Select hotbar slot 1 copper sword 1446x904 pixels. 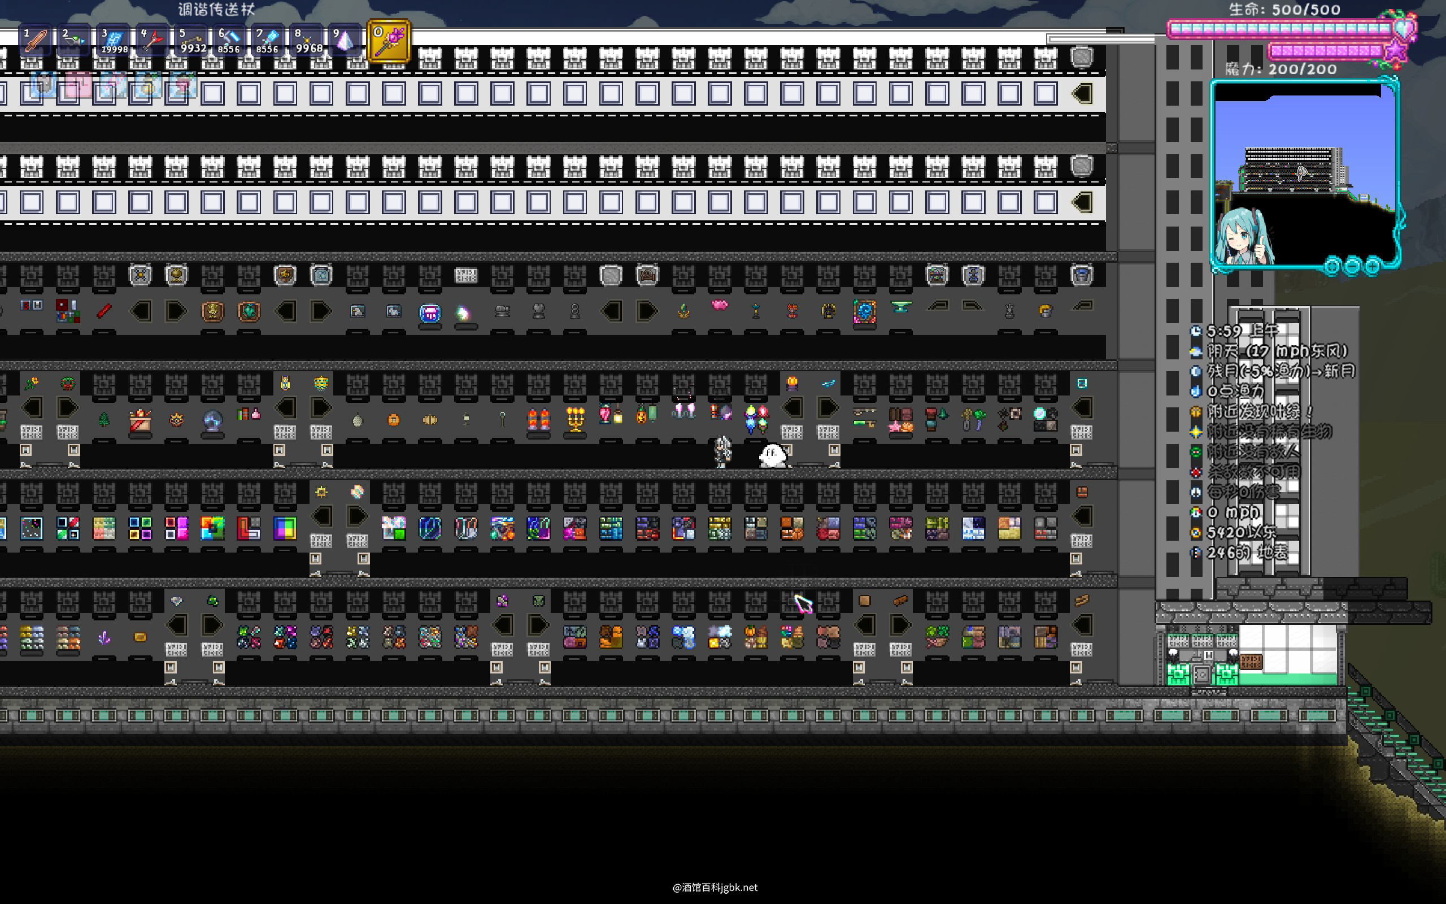tap(35, 41)
